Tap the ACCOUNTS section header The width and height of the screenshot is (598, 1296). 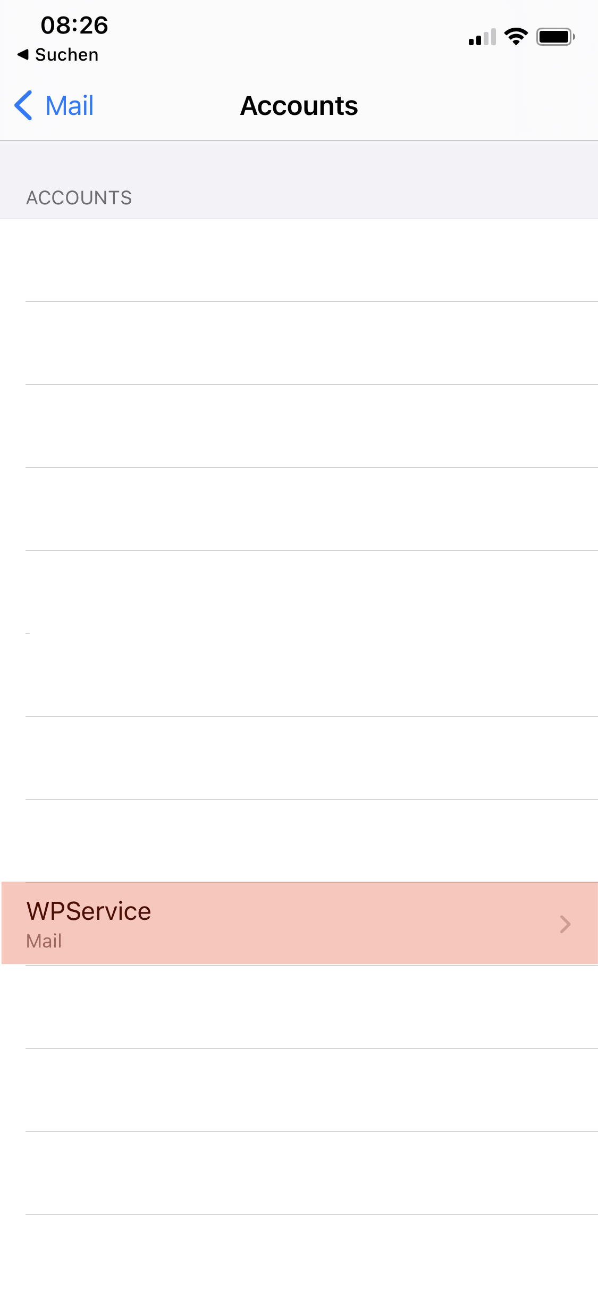point(79,198)
